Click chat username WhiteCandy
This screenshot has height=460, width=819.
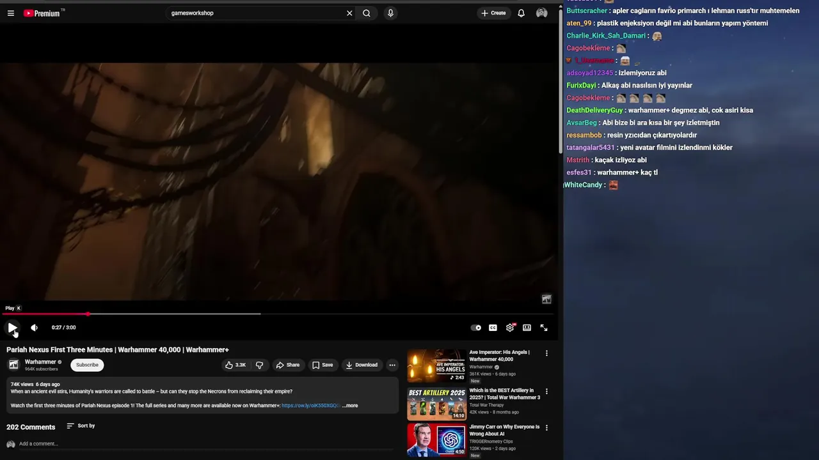click(583, 185)
